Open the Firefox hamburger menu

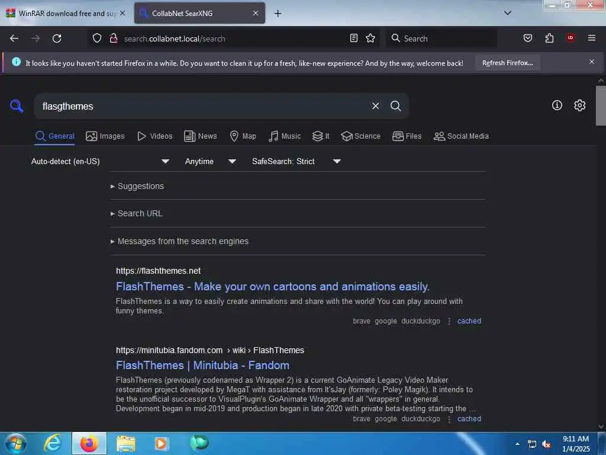592,38
